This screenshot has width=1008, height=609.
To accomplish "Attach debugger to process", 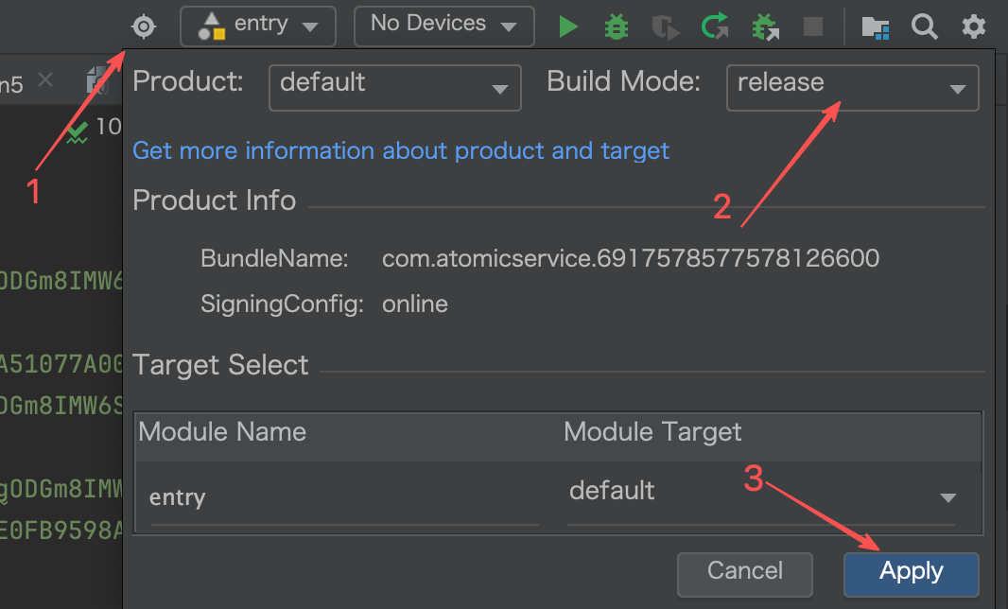I will [764, 26].
